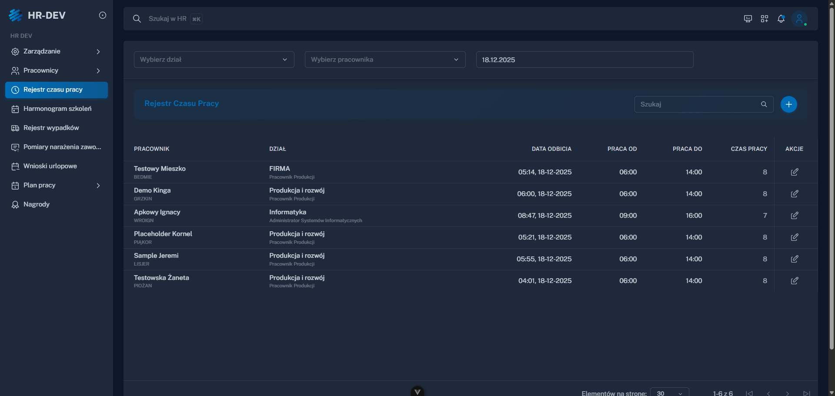Open the edit icon for Apkowy Ignacy
The width and height of the screenshot is (835, 396).
tap(795, 215)
